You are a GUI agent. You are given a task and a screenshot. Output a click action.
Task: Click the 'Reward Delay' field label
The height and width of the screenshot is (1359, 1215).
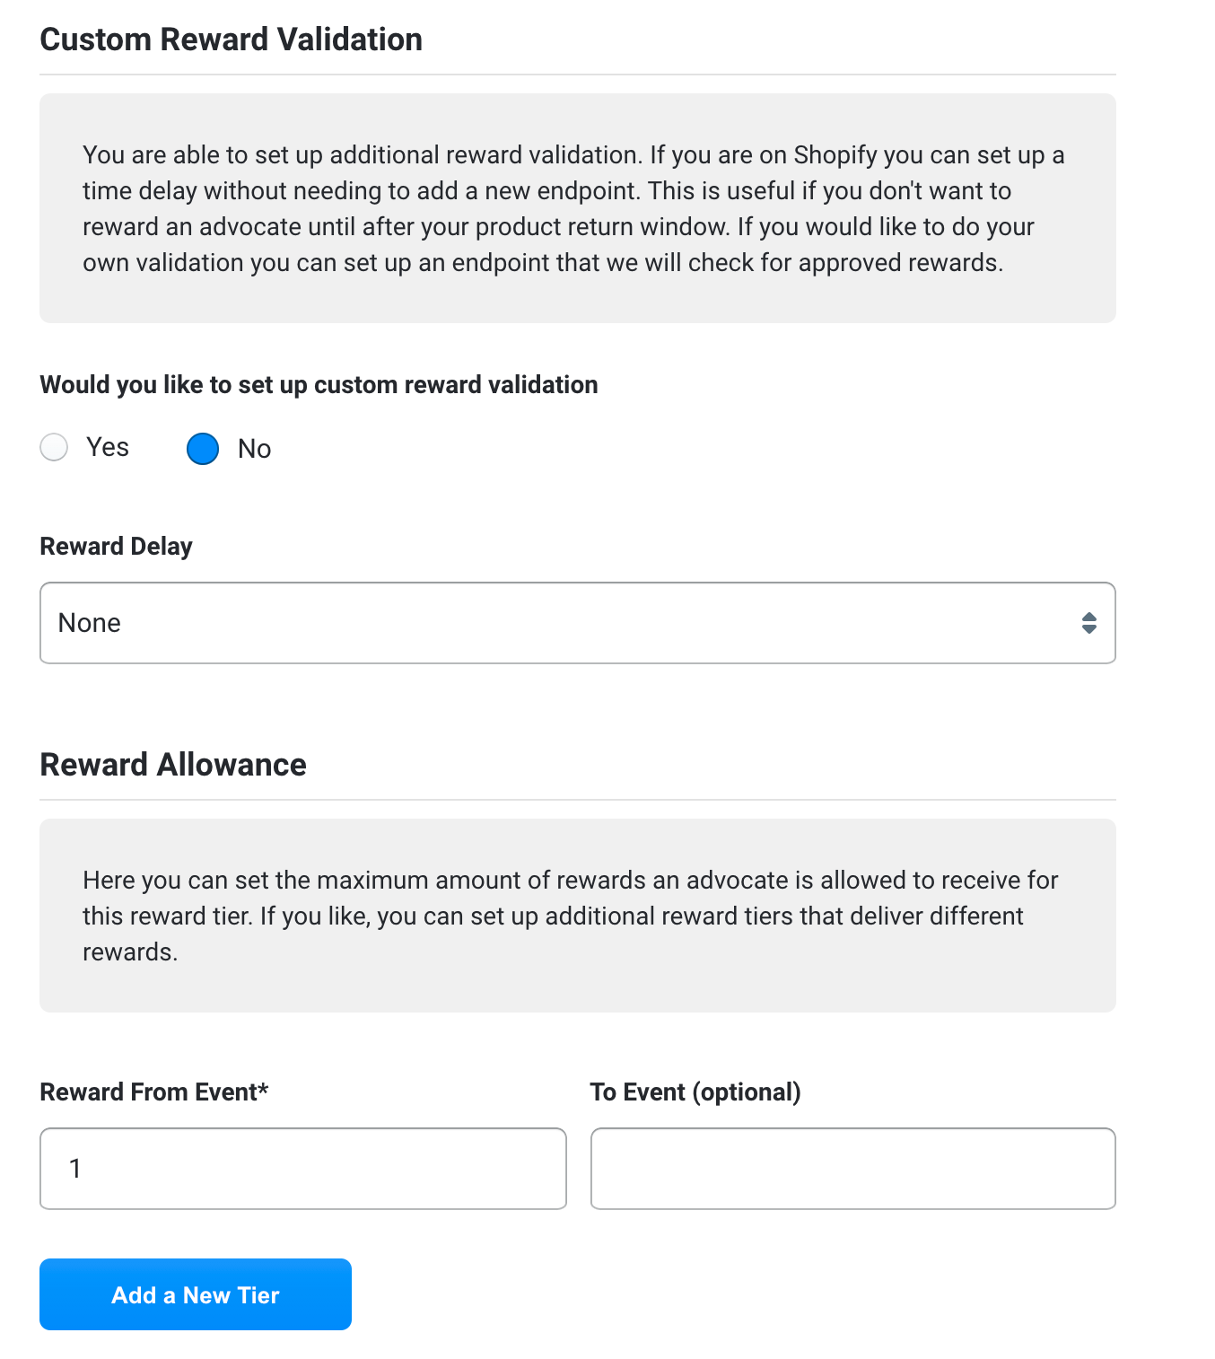pos(117,547)
